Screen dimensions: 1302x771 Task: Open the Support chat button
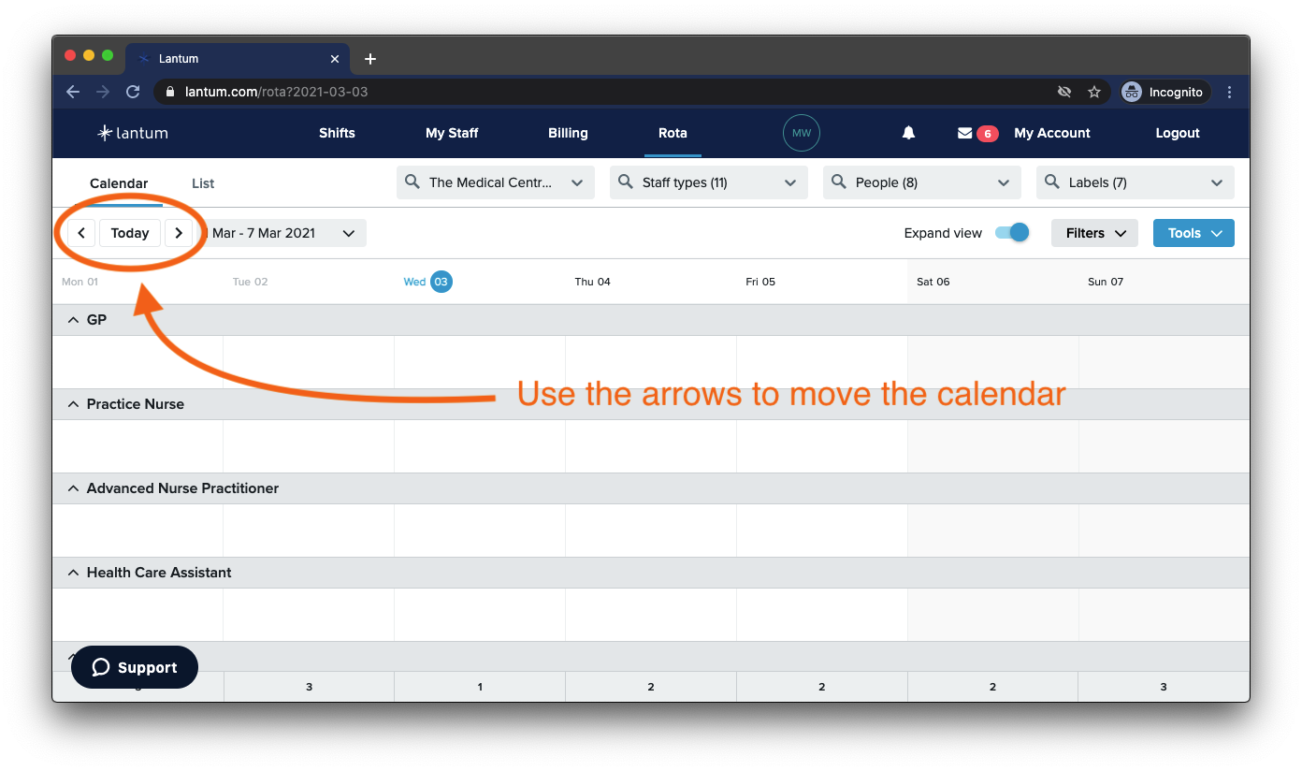(135, 667)
